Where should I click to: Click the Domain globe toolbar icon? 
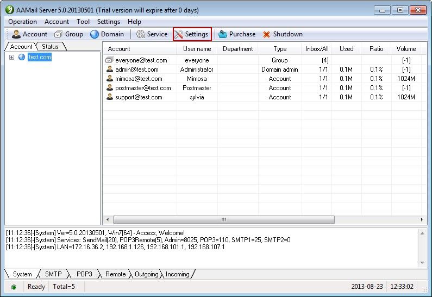pyautogui.click(x=95, y=34)
